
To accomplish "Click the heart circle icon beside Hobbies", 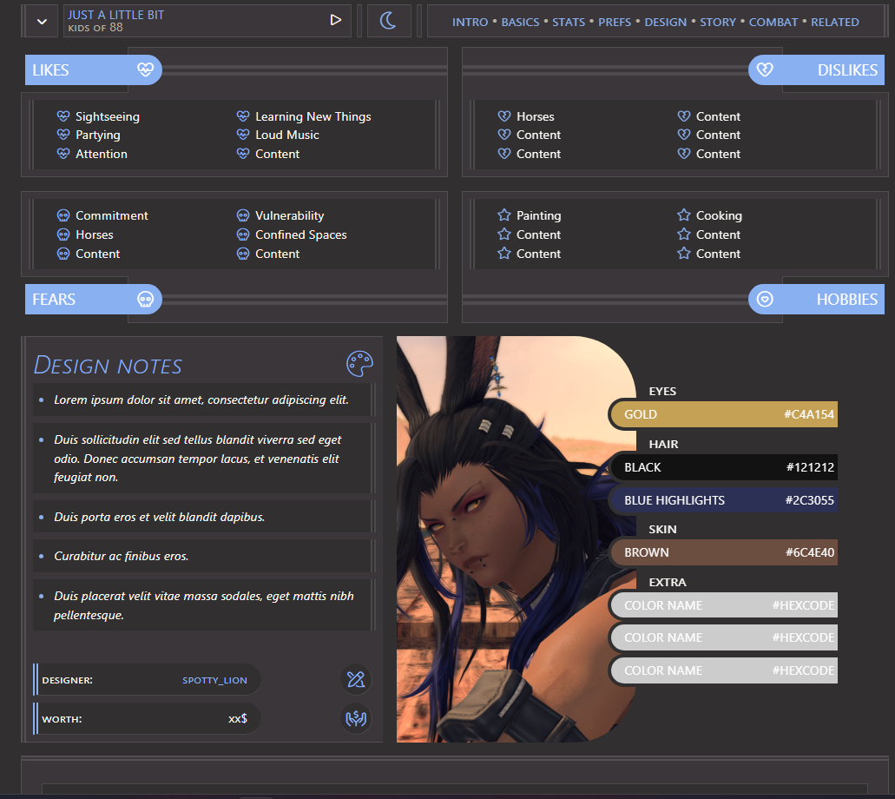I will point(764,300).
